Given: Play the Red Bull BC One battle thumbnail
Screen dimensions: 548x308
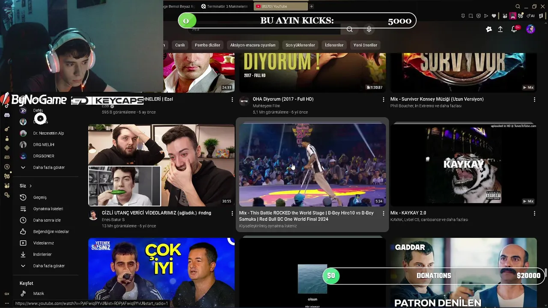Looking at the screenshot, I should pos(313,165).
